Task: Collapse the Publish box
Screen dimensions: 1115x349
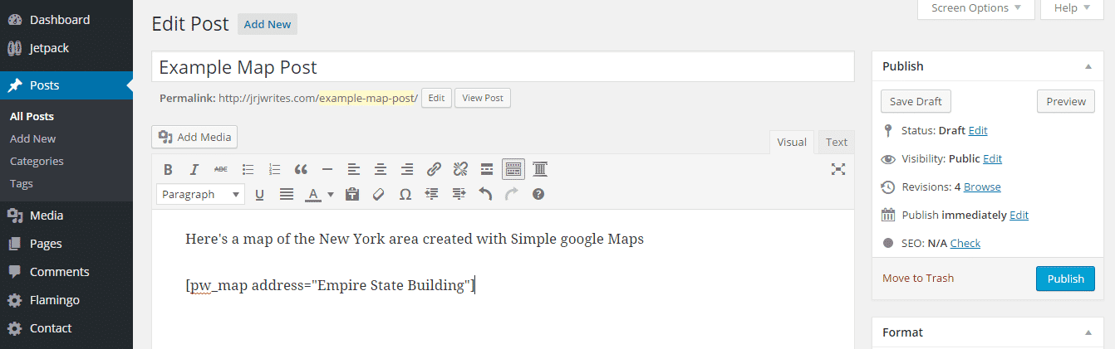Action: pos(1088,66)
